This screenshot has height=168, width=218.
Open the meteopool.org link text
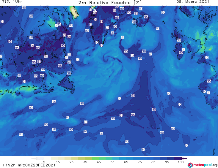tap(205, 165)
